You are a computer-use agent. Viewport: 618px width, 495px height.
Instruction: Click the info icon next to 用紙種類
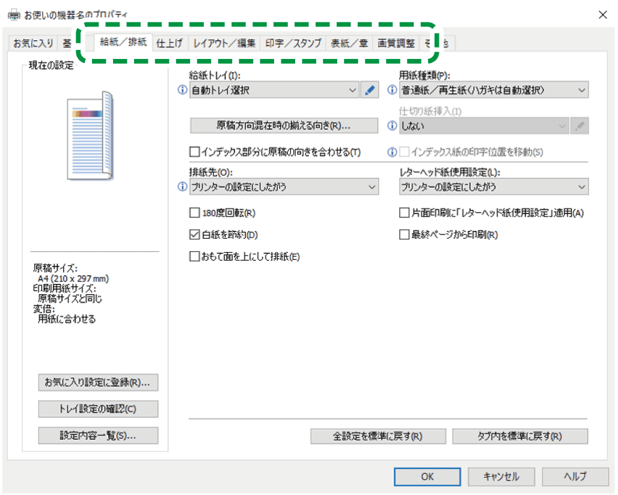click(393, 91)
